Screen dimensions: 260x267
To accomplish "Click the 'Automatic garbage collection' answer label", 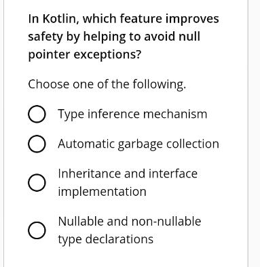I will pos(138,144).
